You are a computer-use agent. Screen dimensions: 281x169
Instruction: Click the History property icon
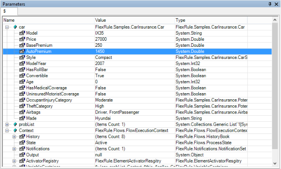coord(22,137)
